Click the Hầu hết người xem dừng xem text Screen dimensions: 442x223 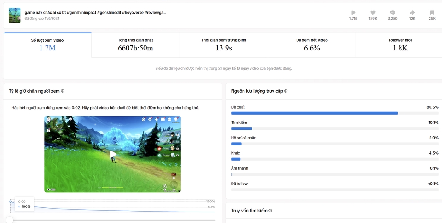(x=105, y=108)
